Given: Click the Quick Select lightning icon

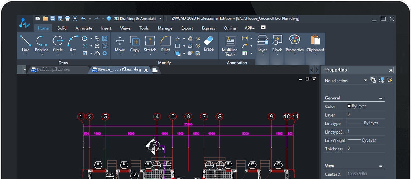Looking at the screenshot, I should click(x=389, y=80).
